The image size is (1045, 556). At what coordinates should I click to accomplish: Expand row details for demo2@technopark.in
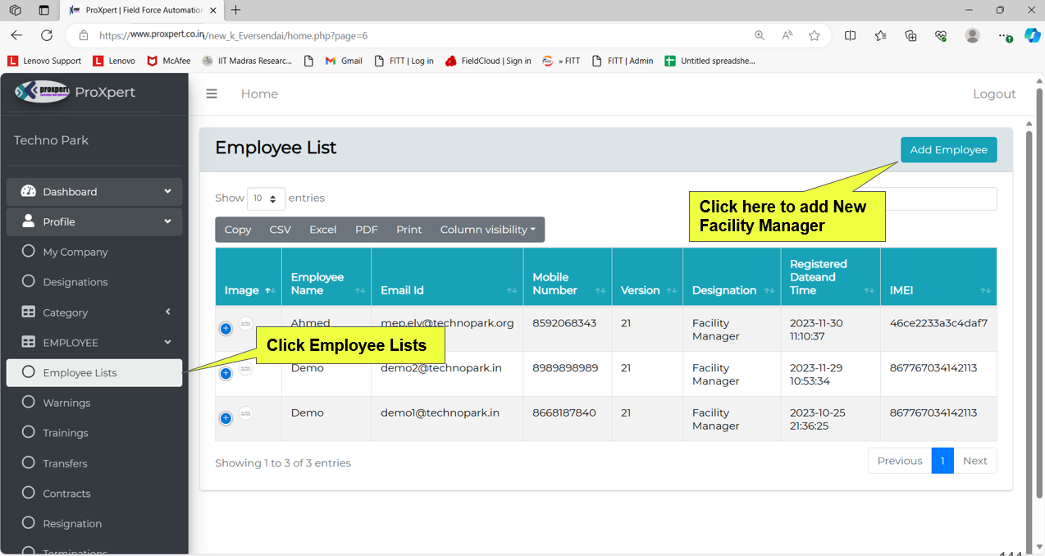coord(226,374)
